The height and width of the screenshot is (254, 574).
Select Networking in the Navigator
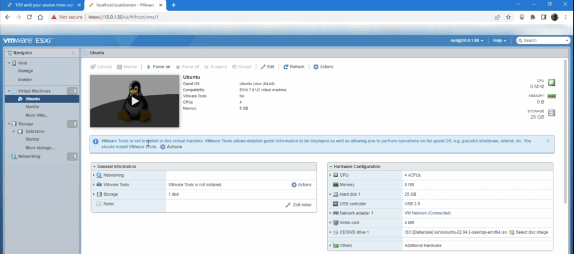(29, 156)
